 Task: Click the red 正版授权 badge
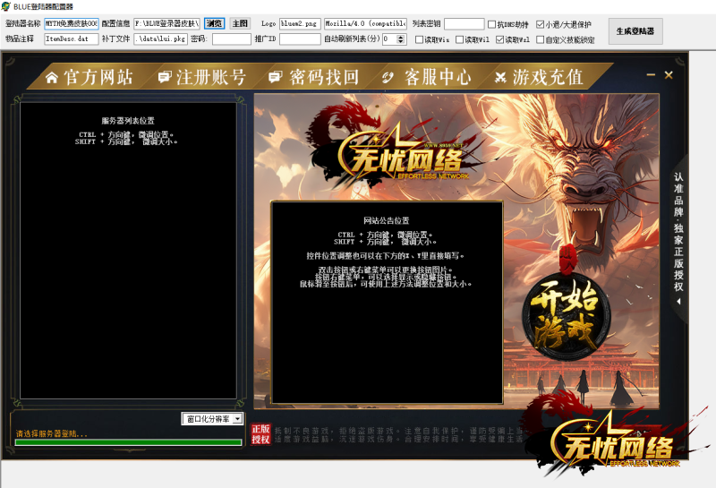tap(260, 433)
